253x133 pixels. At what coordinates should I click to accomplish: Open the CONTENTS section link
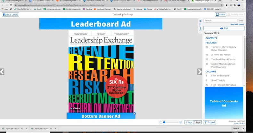211,38
